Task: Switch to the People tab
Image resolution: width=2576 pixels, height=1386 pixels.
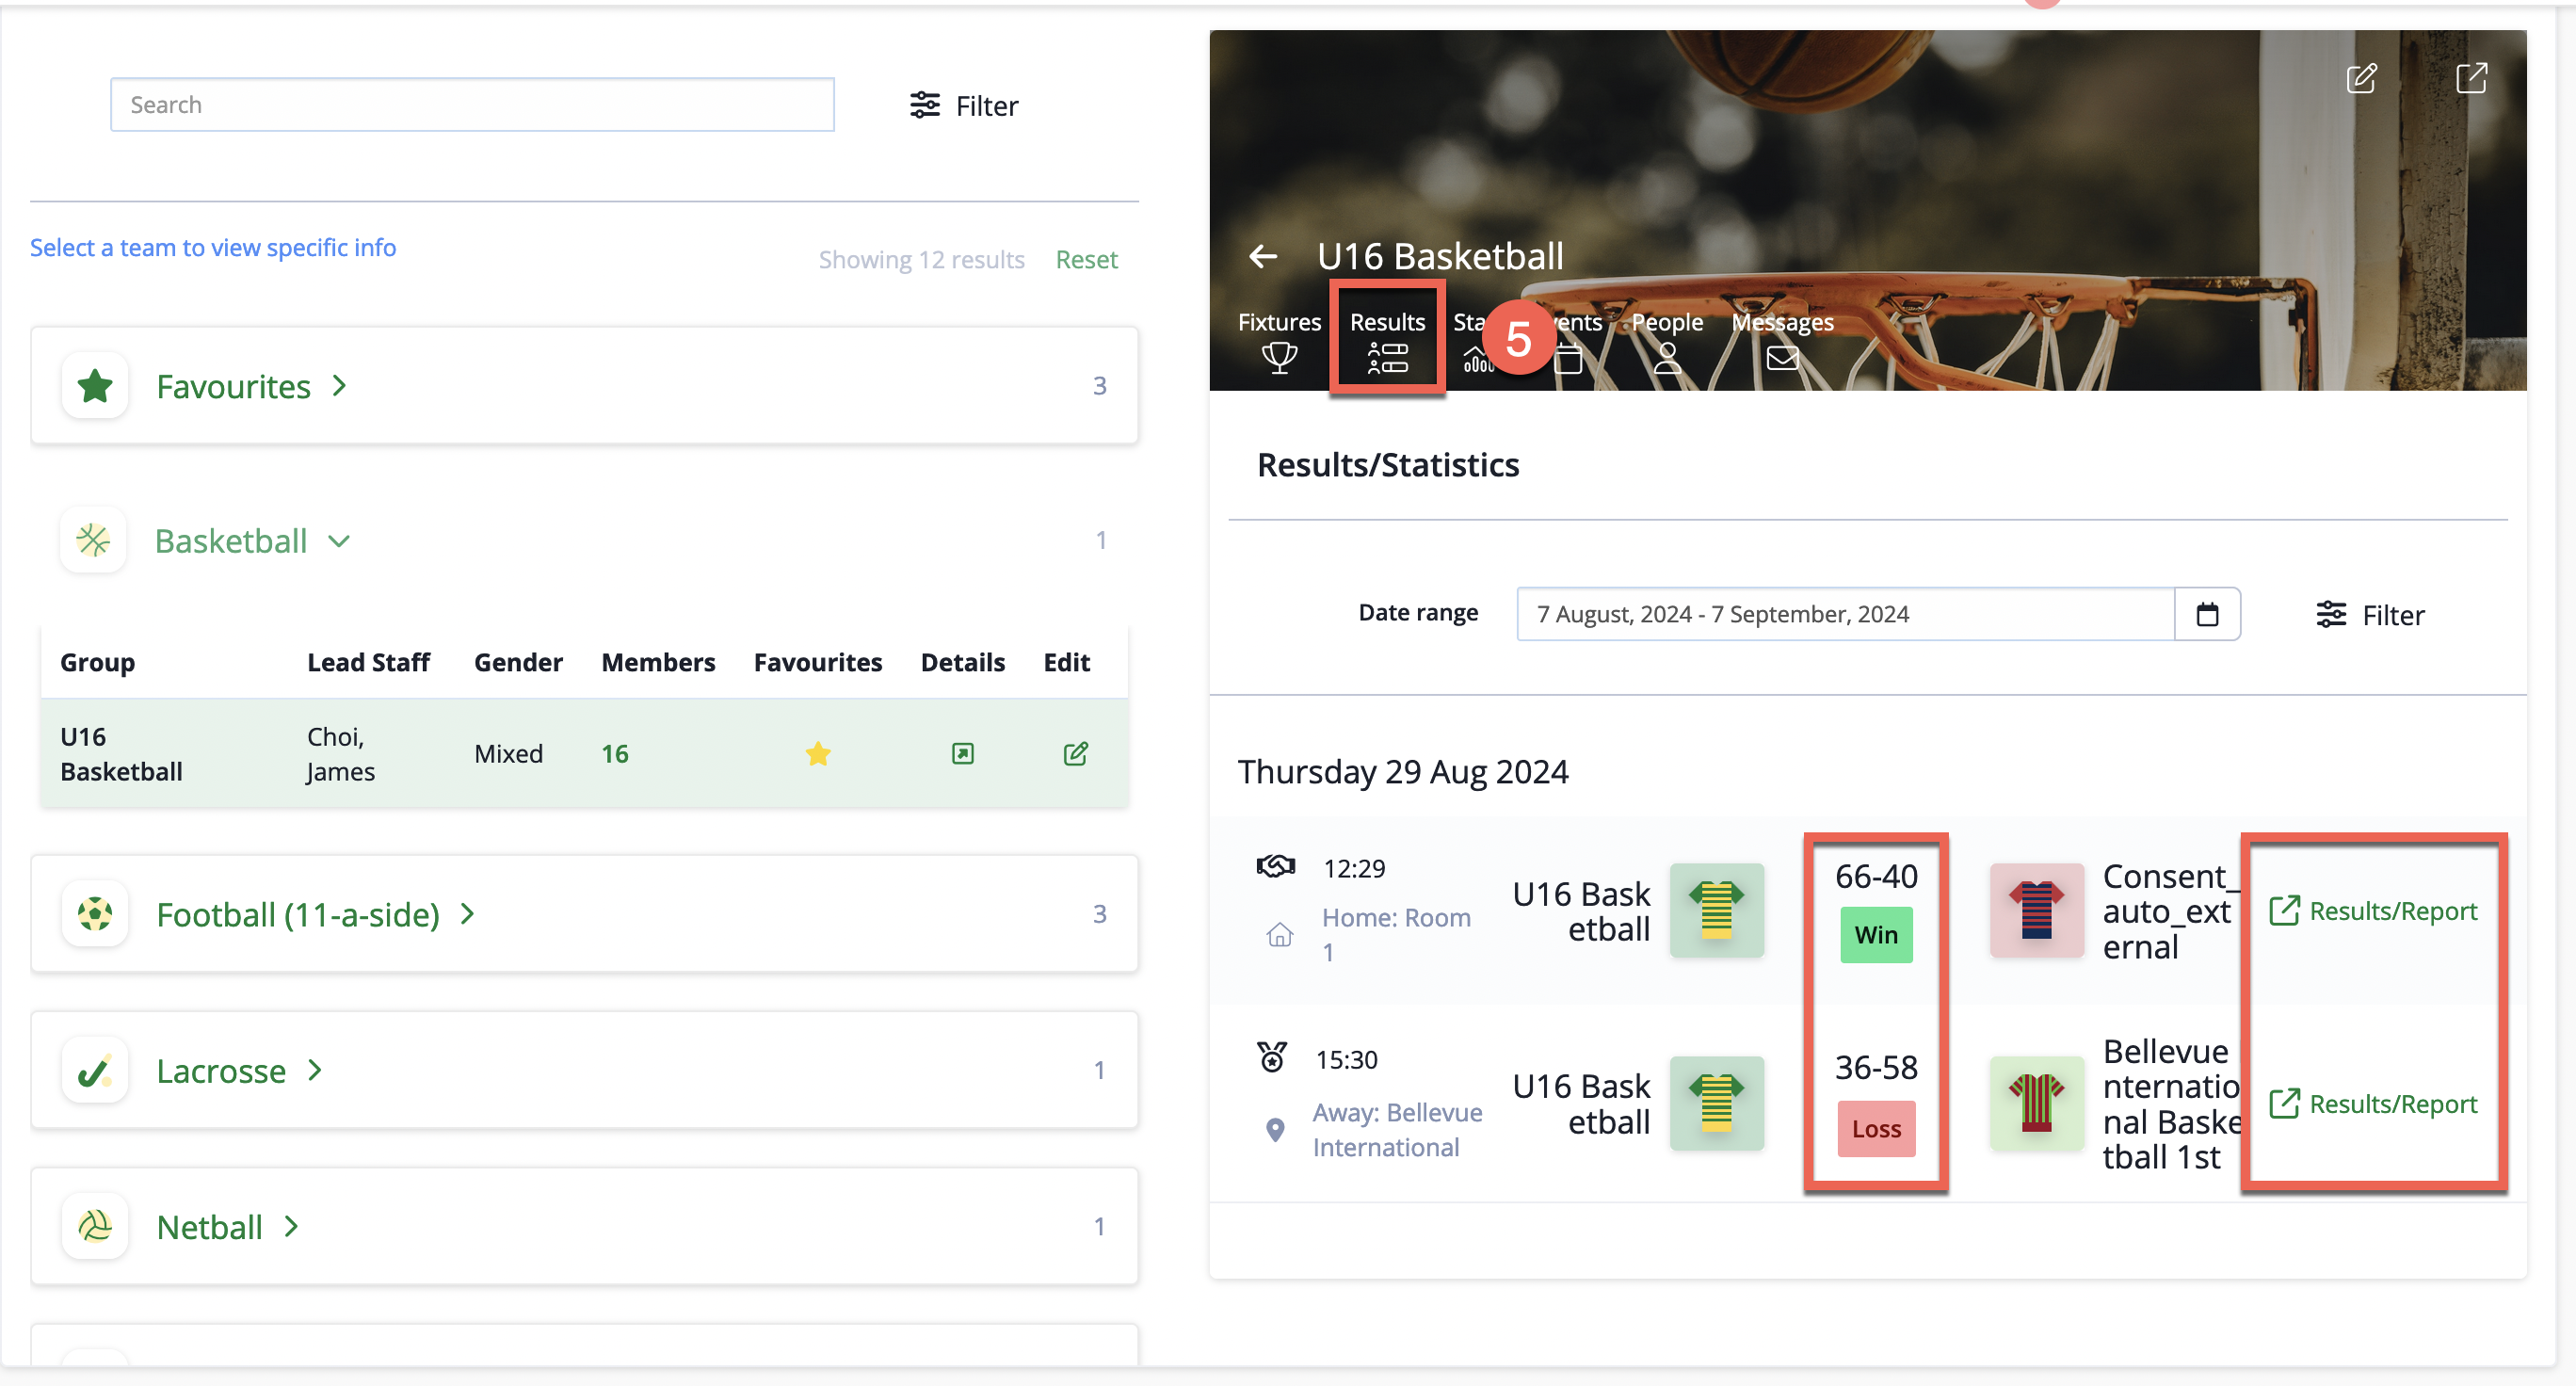Action: point(1667,340)
